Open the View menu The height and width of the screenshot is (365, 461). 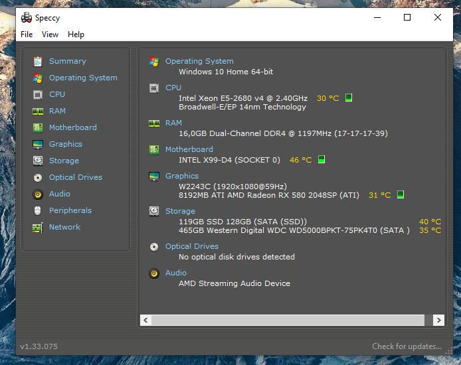(x=50, y=35)
